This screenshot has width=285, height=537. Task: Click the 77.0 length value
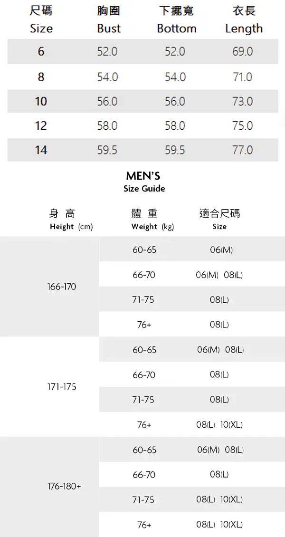click(x=242, y=150)
